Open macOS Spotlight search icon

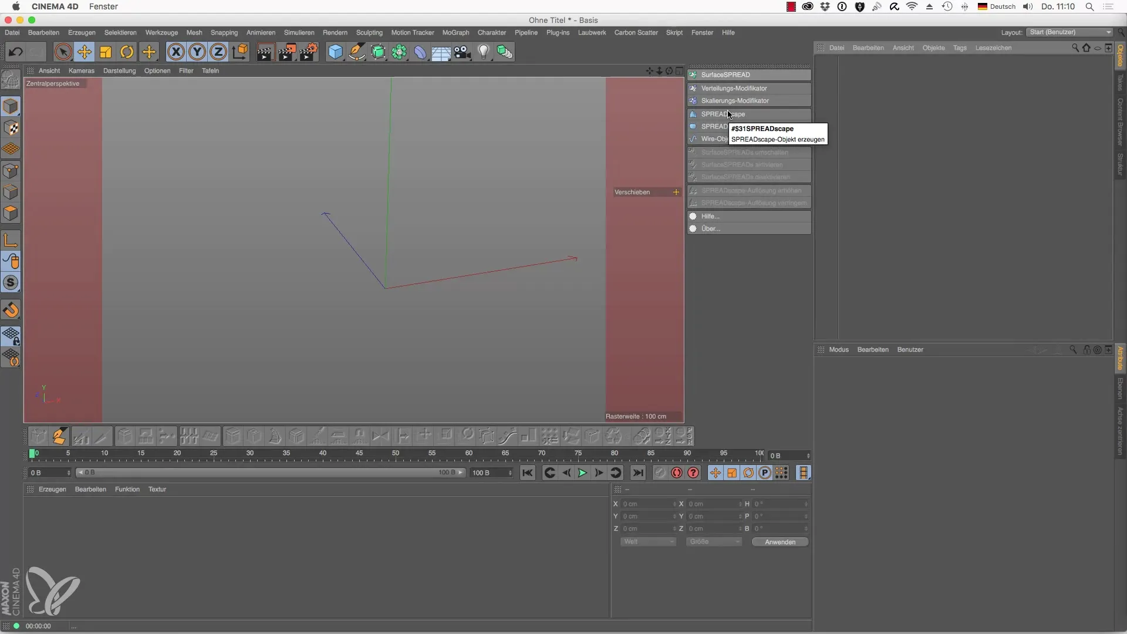point(1089,7)
